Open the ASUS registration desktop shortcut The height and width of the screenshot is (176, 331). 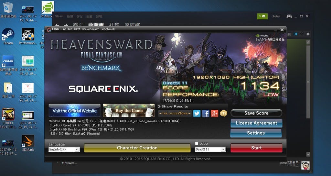point(8,65)
